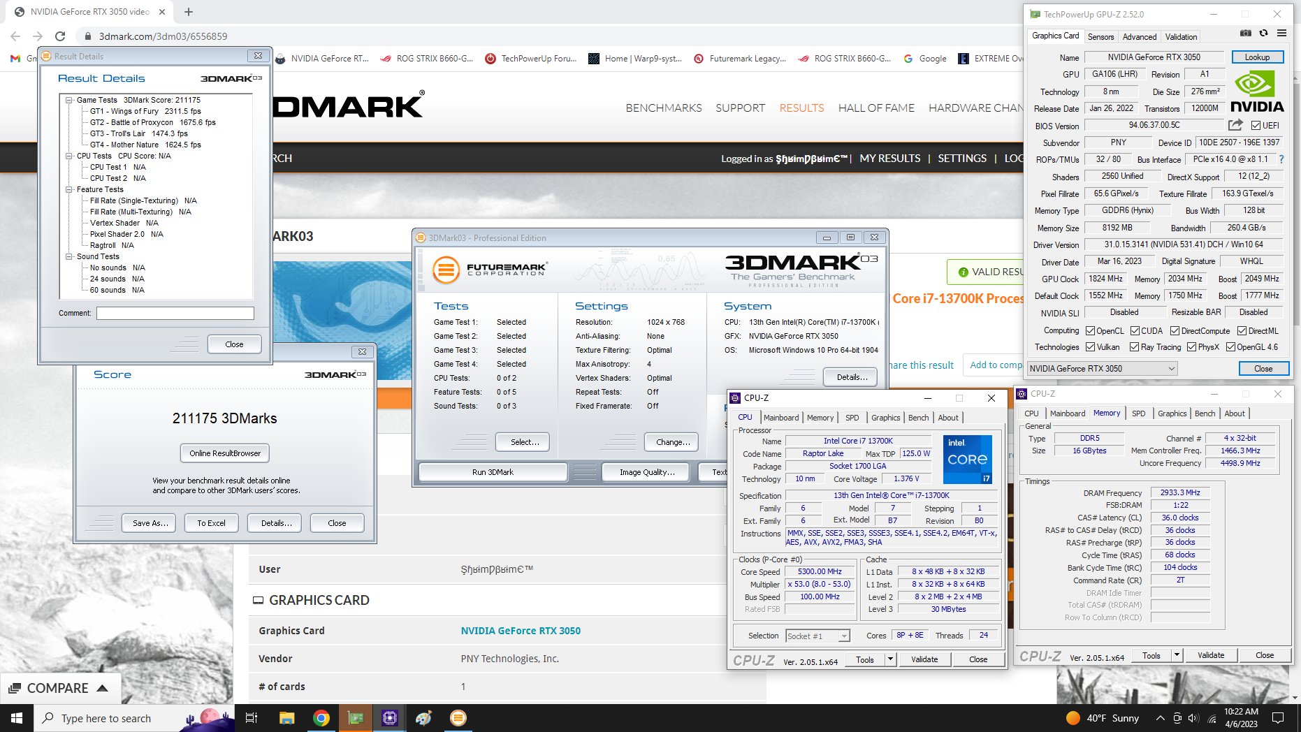The image size is (1301, 732).
Task: Toggle the Ray Tracing checkbox
Action: point(1135,347)
